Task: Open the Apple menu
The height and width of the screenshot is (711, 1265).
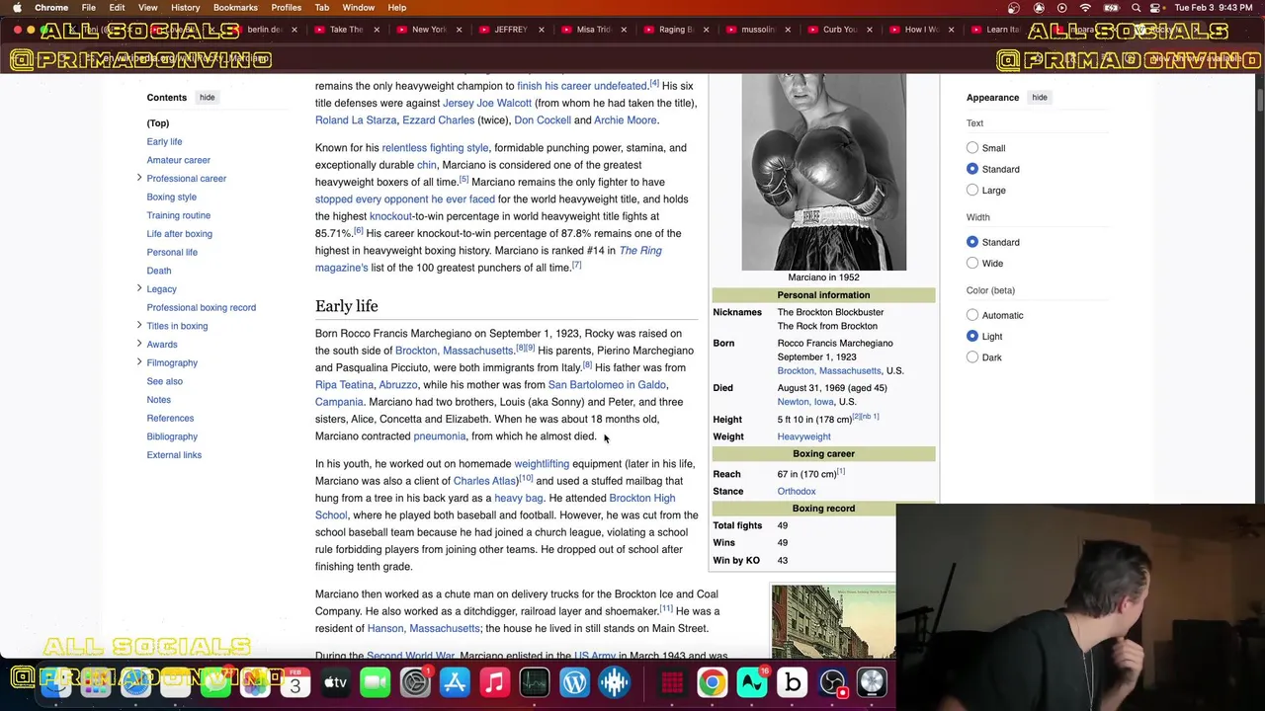Action: (x=17, y=8)
